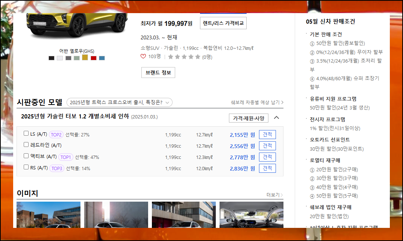Check the LS (A/T) trim checkbox

26,133
